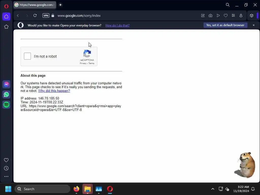Image resolution: width=260 pixels, height=195 pixels.
Task: Open the Windows Start menu
Action: pyautogui.click(x=8, y=189)
